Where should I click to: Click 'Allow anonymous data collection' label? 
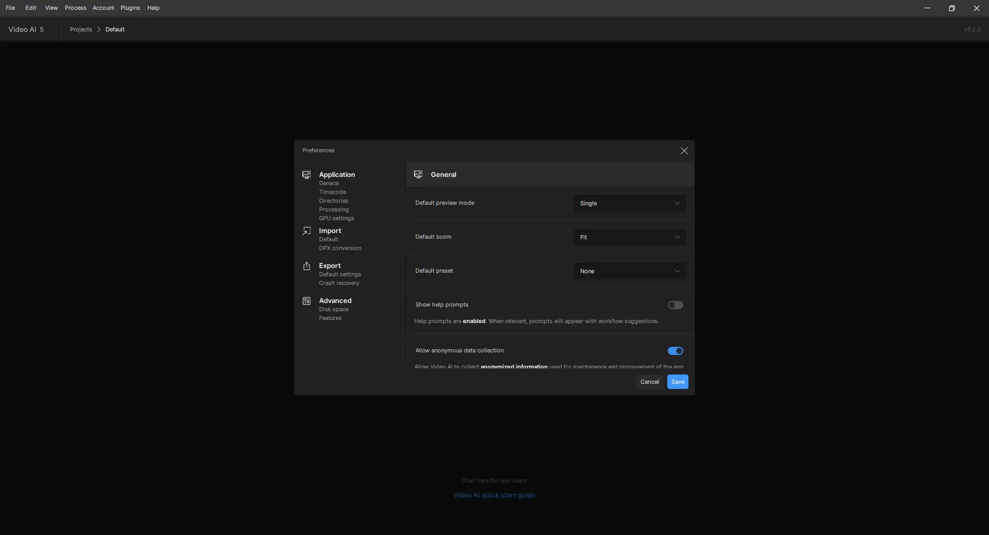tap(459, 351)
